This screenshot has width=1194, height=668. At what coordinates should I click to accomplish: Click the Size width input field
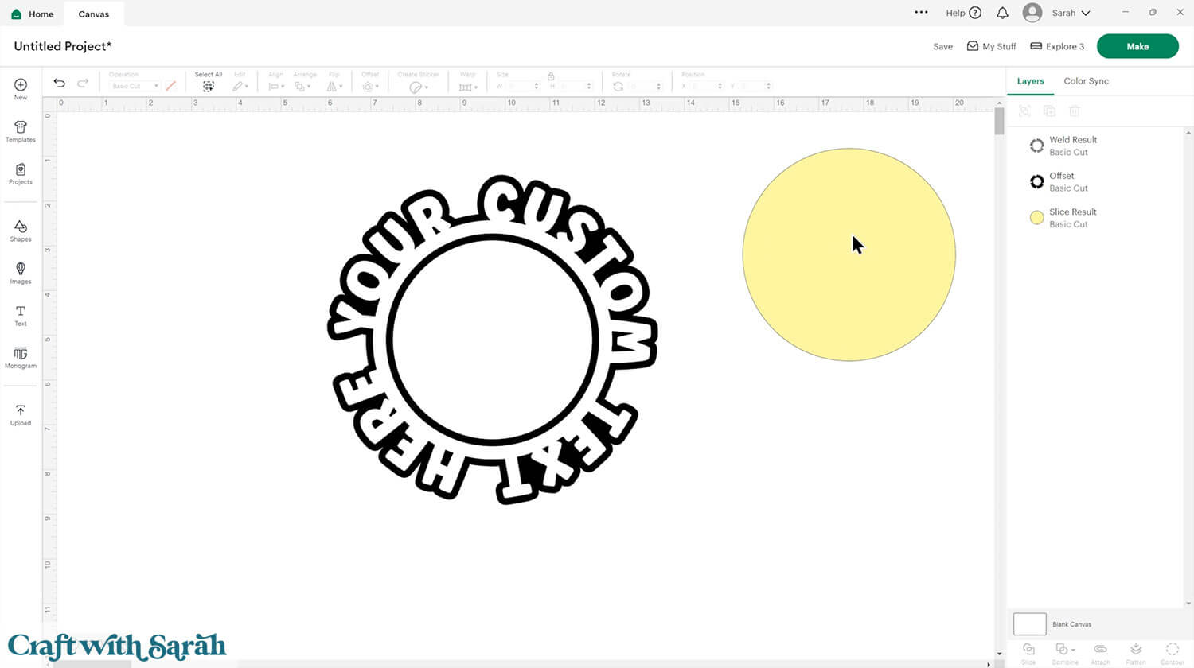(522, 86)
